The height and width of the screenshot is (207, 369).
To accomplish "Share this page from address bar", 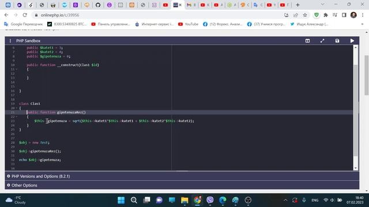I will [x=296, y=15].
